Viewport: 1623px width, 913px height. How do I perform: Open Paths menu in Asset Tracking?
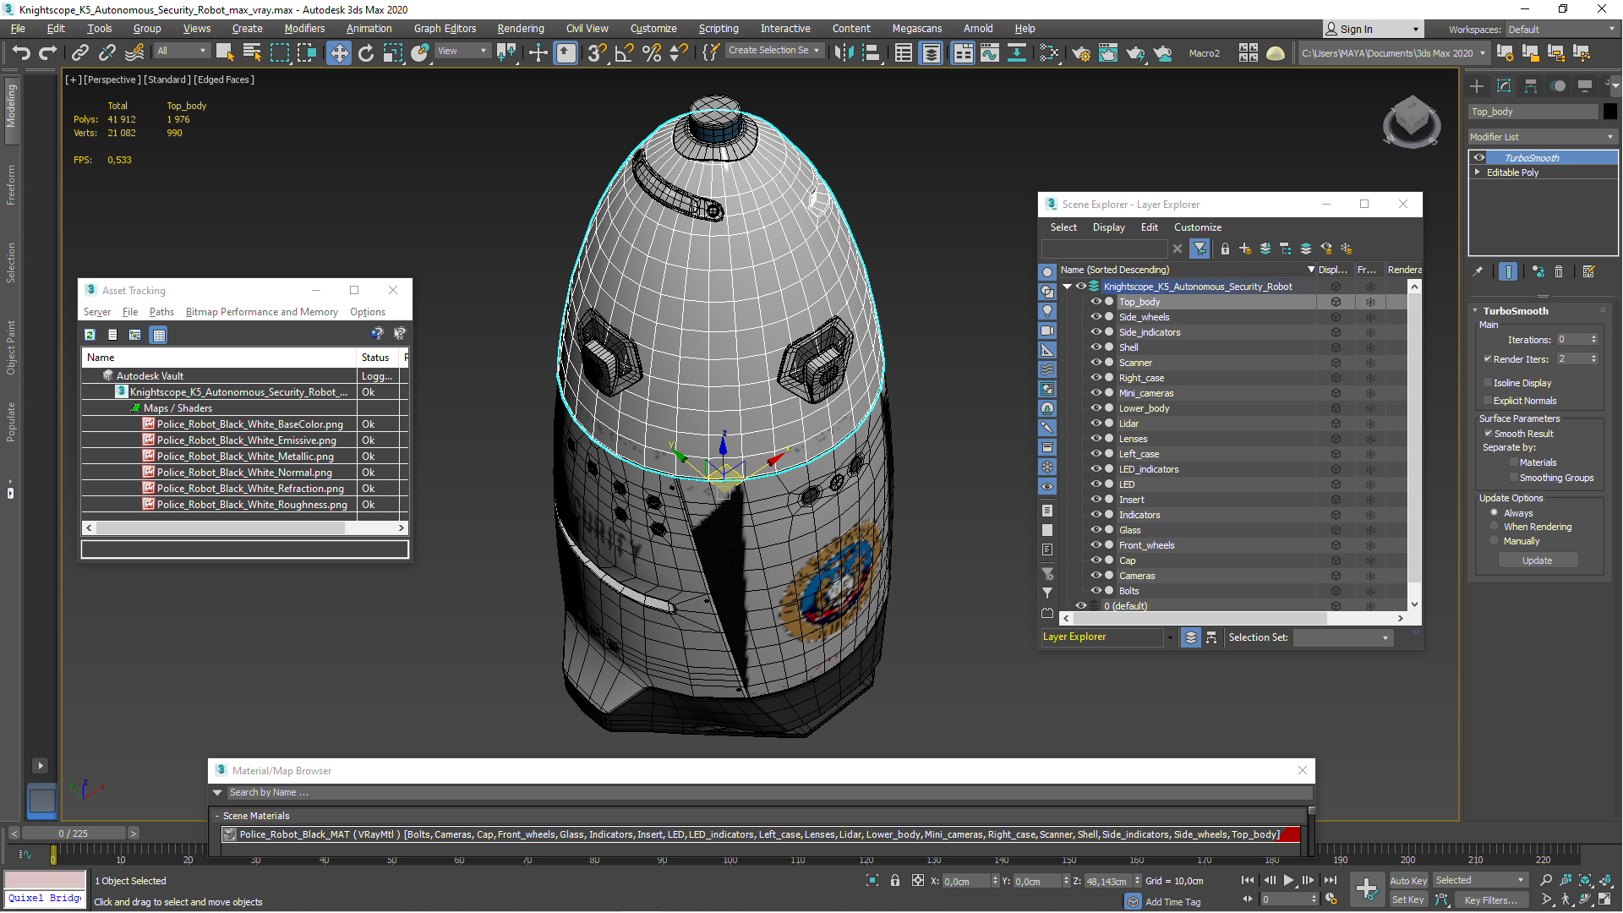tap(161, 312)
